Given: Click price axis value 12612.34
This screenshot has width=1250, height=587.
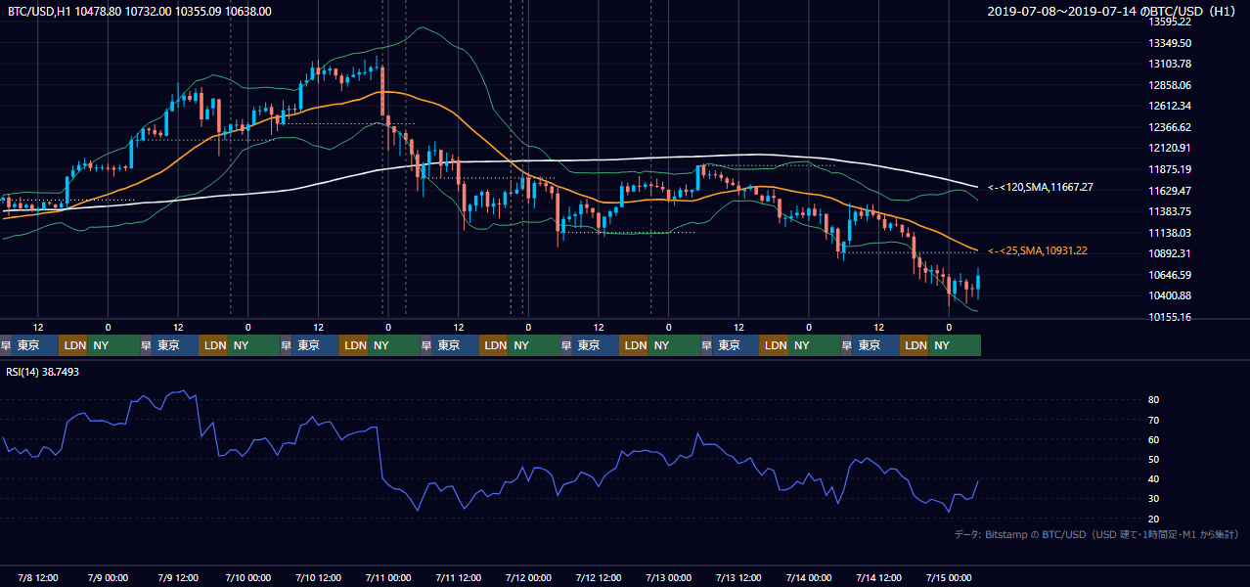Looking at the screenshot, I should 1170,106.
